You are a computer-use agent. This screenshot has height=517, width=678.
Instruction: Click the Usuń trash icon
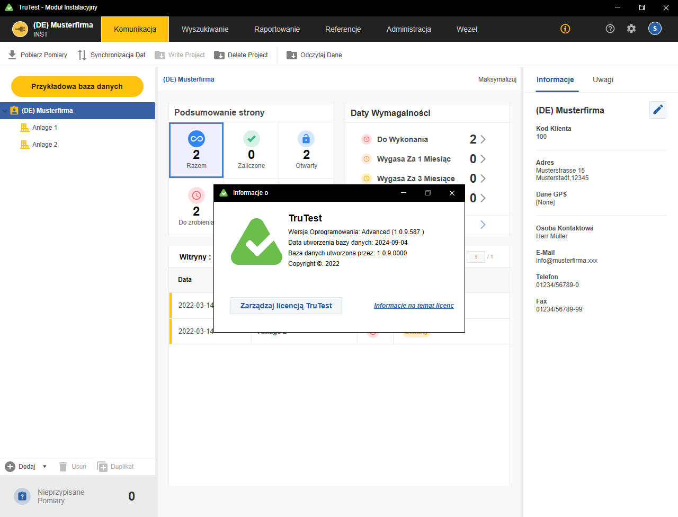(63, 467)
